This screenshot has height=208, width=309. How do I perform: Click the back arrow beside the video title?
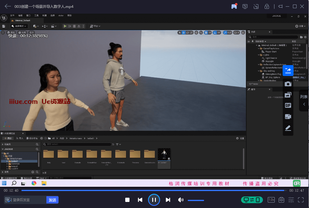click(8, 6)
